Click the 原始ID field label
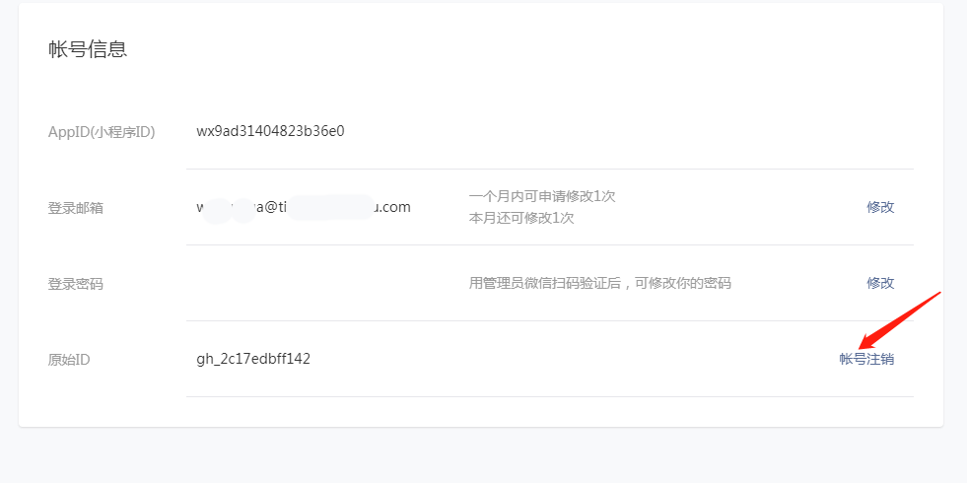The height and width of the screenshot is (483, 967). coord(69,360)
